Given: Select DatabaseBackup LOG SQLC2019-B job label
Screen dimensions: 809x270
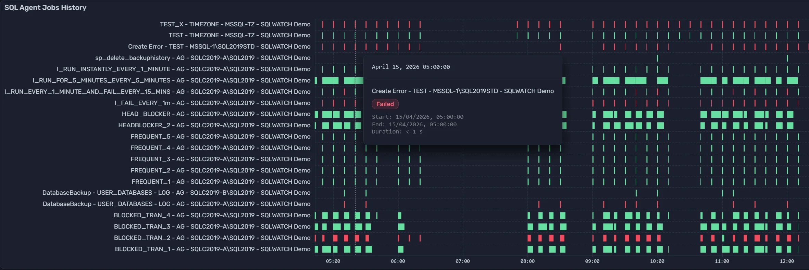Looking at the screenshot, I should pyautogui.click(x=176, y=193).
